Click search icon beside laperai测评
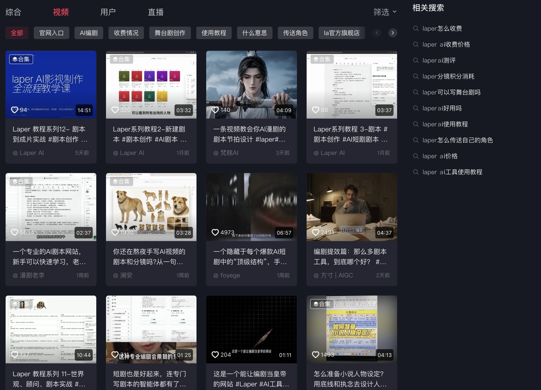 click(x=416, y=60)
